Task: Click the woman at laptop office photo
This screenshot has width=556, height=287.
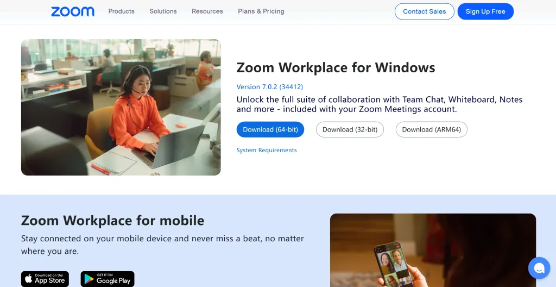Action: (x=121, y=107)
